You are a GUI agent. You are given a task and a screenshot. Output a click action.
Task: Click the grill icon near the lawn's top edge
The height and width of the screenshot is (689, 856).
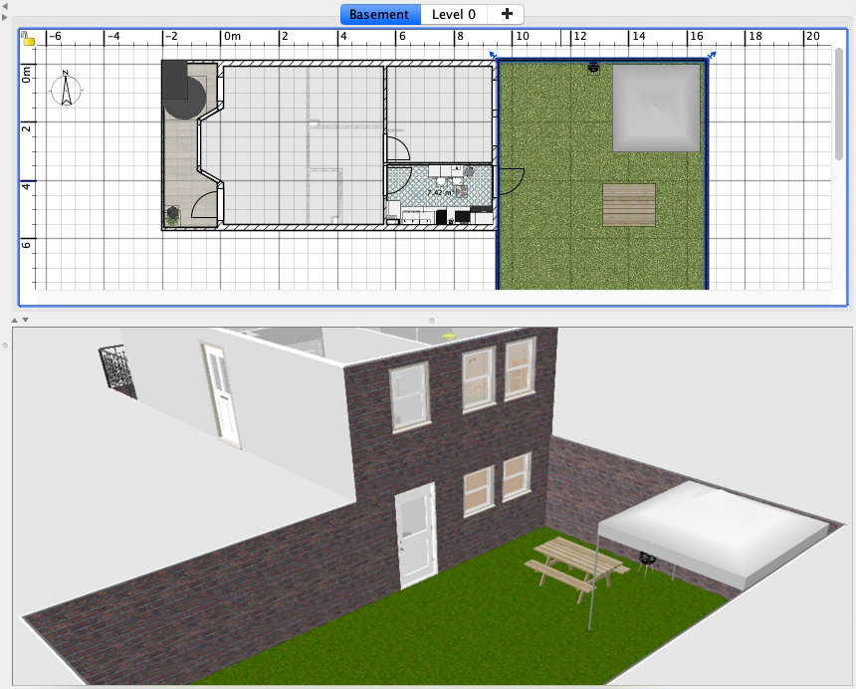pyautogui.click(x=595, y=66)
